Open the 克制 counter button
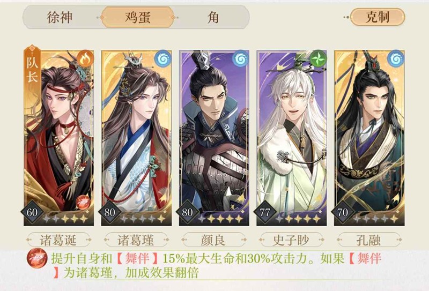Image resolution: width=429 pixels, height=291 pixels. click(x=378, y=17)
